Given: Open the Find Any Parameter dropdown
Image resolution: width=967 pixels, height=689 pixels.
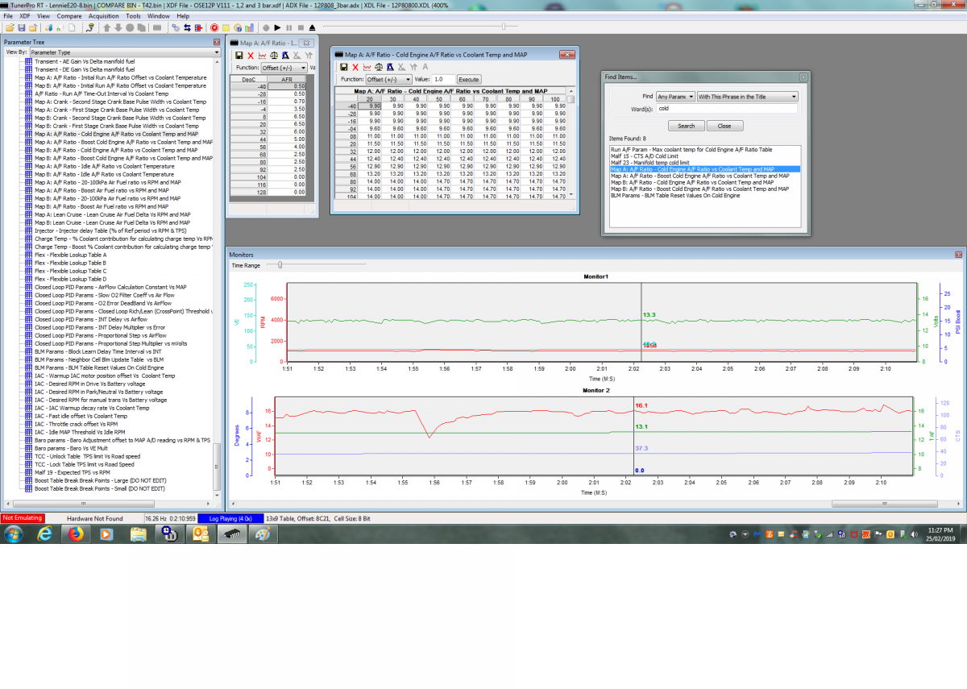Looking at the screenshot, I should 674,97.
